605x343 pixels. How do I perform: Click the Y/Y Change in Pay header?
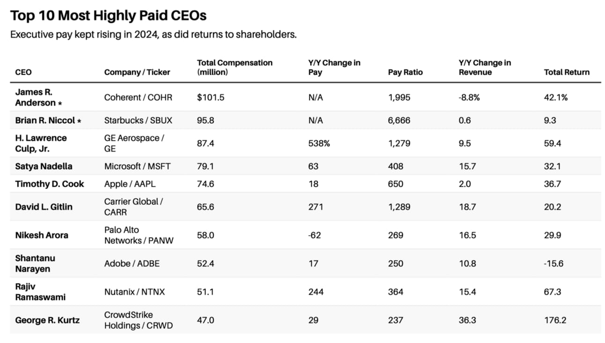click(334, 67)
